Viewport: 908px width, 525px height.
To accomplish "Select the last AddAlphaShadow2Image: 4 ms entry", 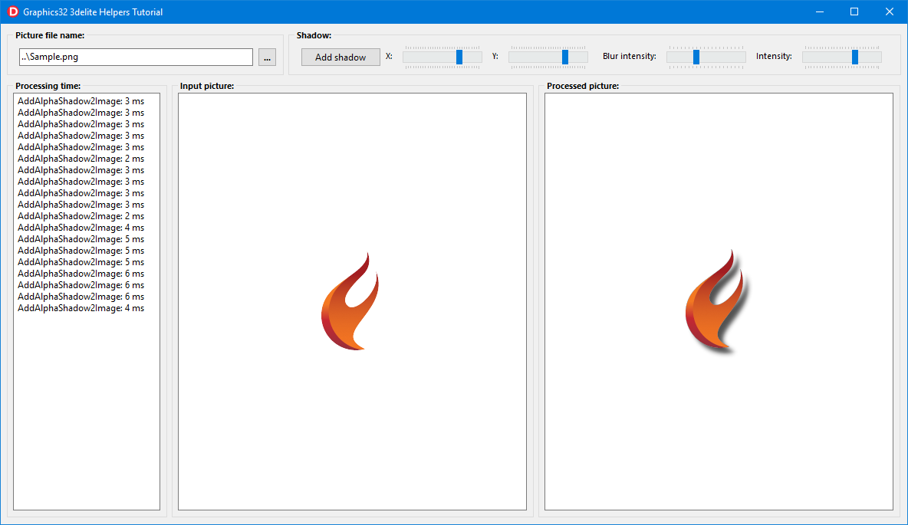I will click(x=80, y=307).
